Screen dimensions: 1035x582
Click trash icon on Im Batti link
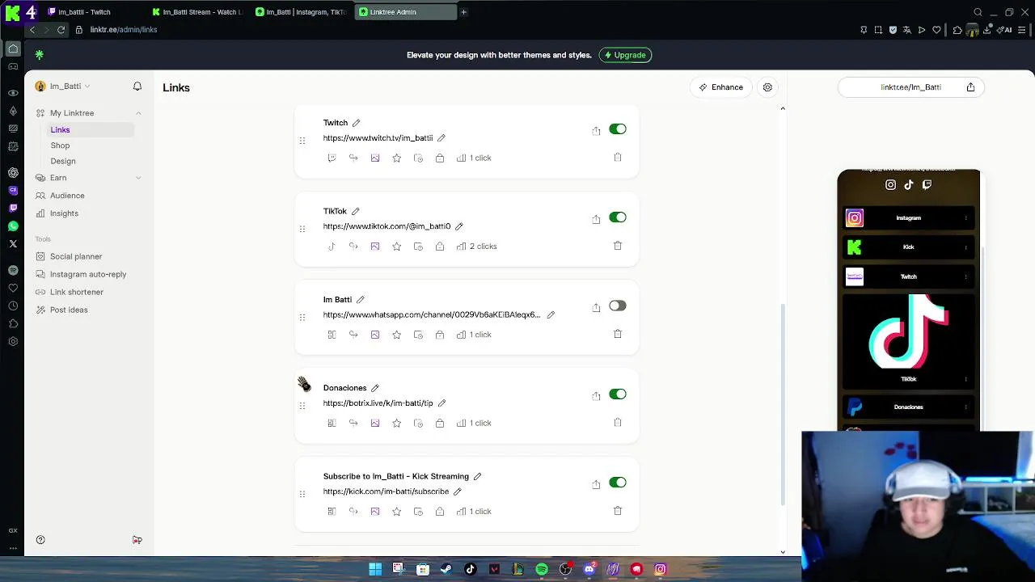[x=618, y=333]
